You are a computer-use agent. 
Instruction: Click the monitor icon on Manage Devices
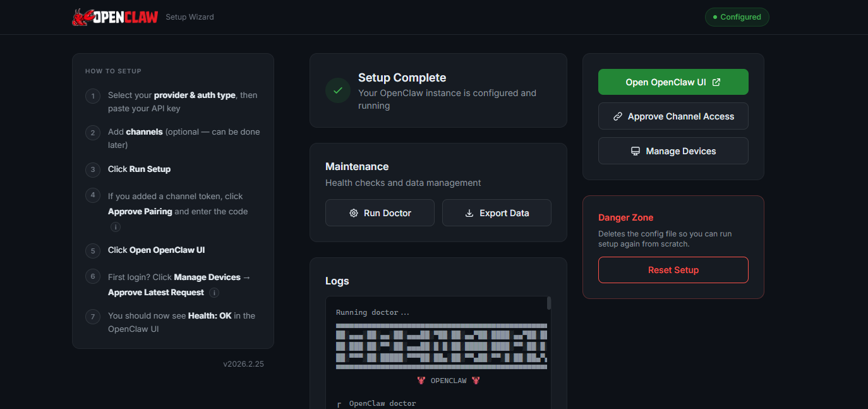(x=635, y=151)
